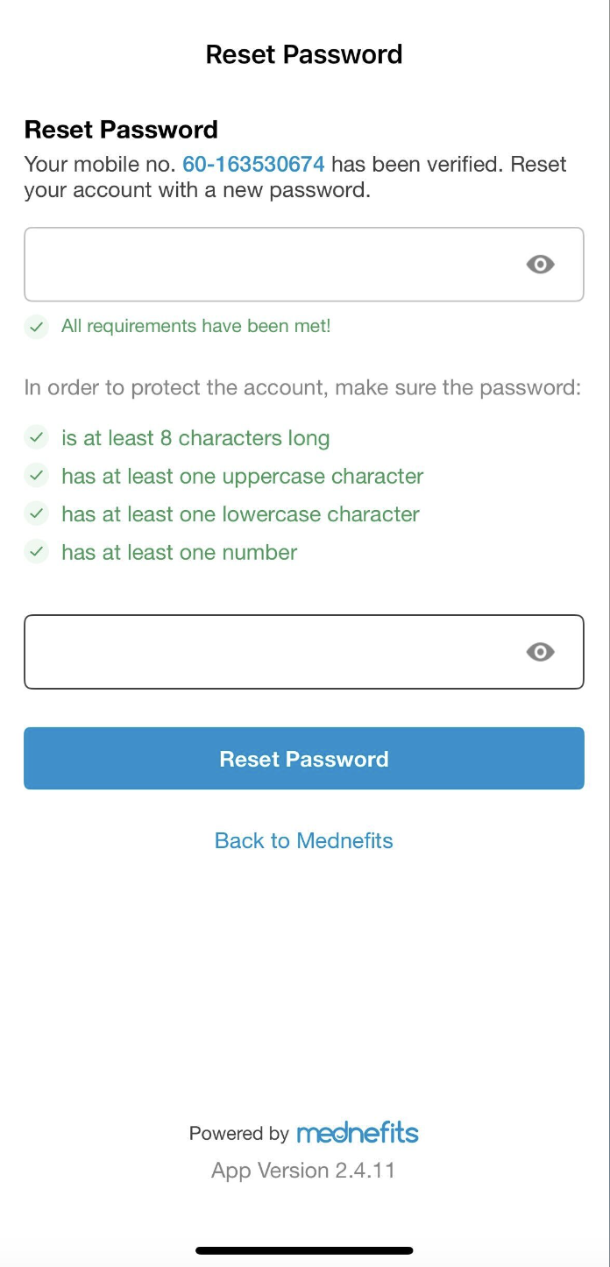The height and width of the screenshot is (1267, 610).
Task: Tap the Reset Password page title at top
Action: (304, 54)
